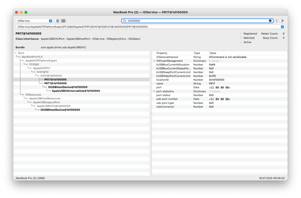Switch to column view layout icon
This screenshot has width=301, height=198.
coord(63,21)
